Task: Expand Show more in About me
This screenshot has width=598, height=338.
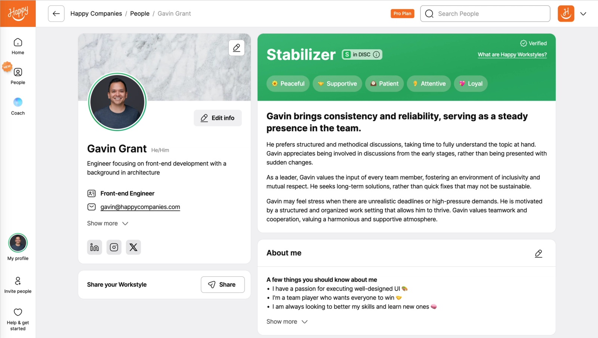Action: (287, 322)
